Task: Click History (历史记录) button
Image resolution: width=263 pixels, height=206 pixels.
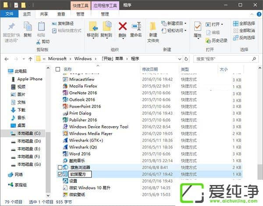Action: tap(217, 41)
